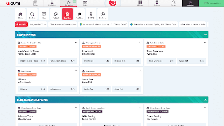Open +3 markets for Team Crazycoco match
This screenshot has height=126, width=224.
coord(205,43)
